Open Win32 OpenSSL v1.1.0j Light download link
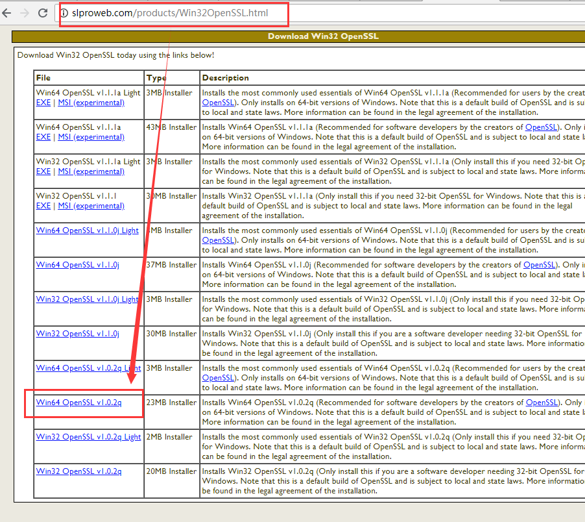585x522 pixels. coord(88,299)
